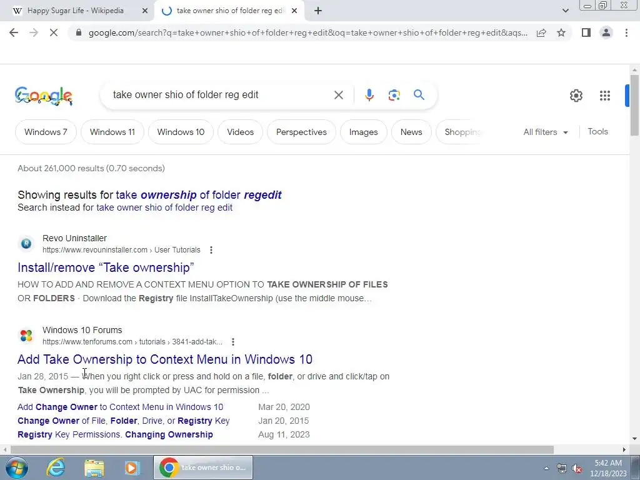
Task: Open a new tab with the plus button
Action: point(318,11)
